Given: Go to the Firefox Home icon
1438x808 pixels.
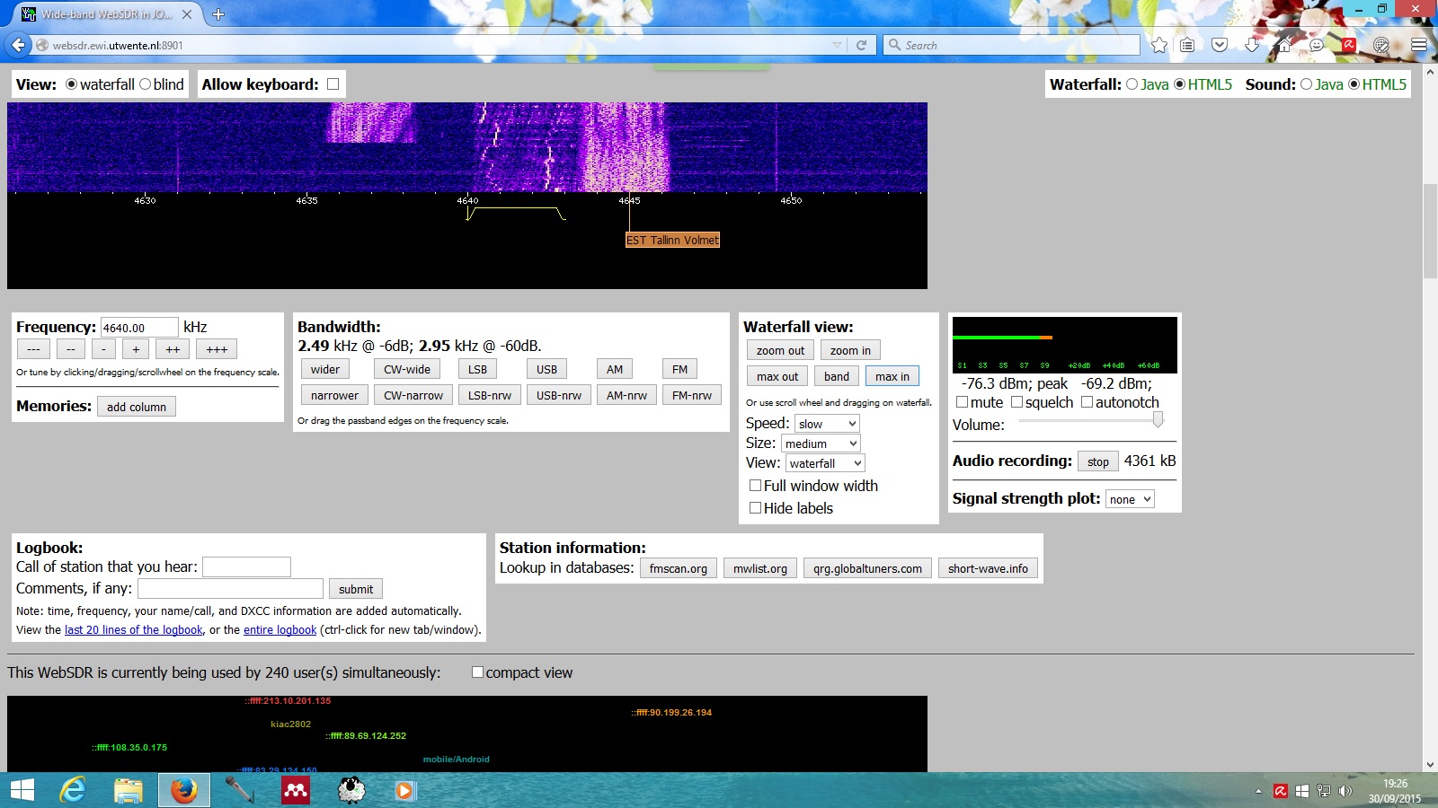Looking at the screenshot, I should coord(1284,45).
